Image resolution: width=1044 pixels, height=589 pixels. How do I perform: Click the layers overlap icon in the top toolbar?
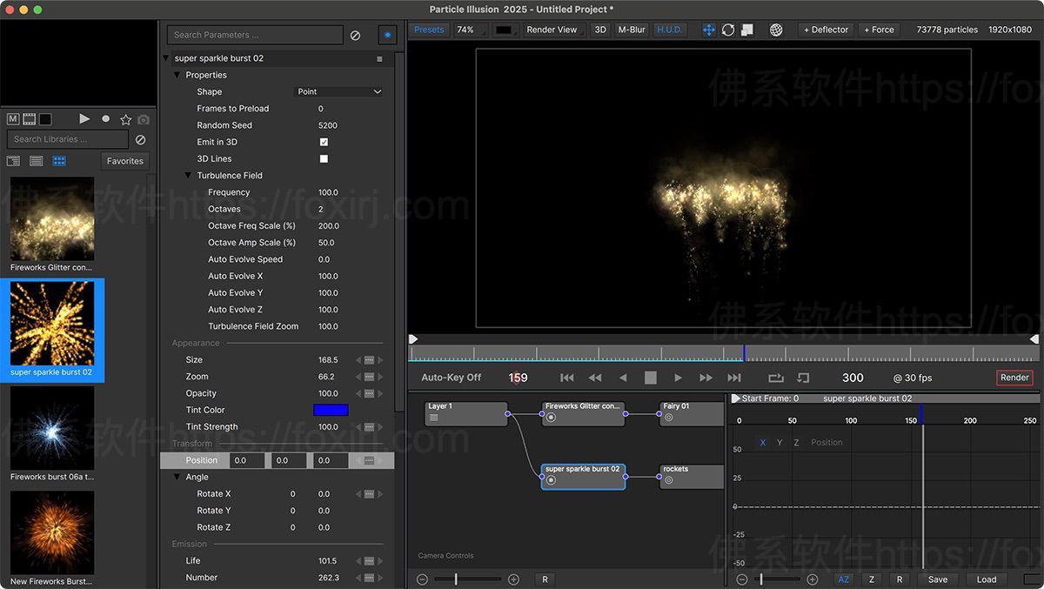click(x=746, y=29)
